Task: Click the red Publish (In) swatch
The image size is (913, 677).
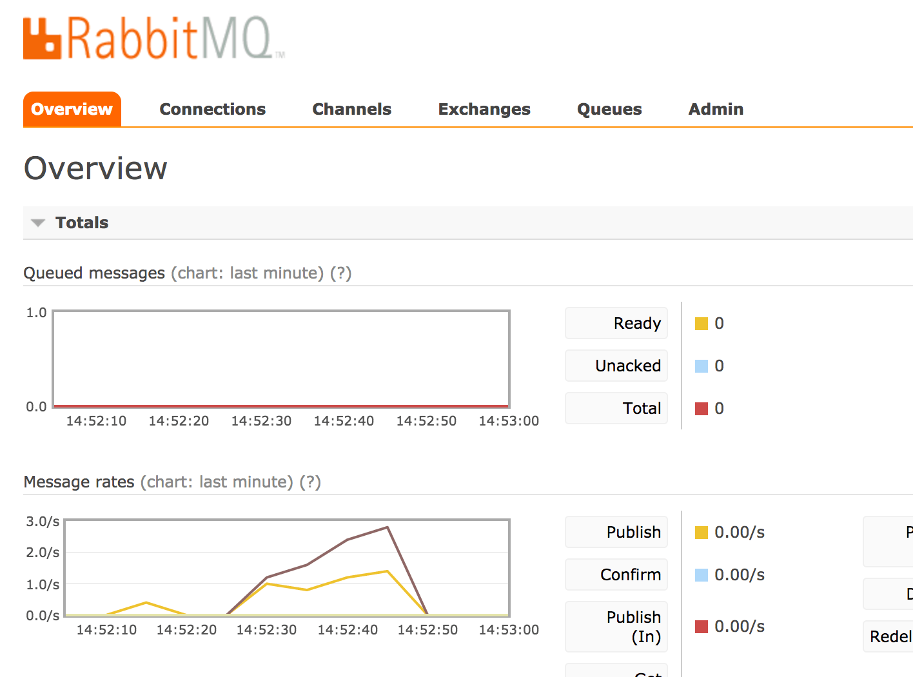Action: coord(702,627)
